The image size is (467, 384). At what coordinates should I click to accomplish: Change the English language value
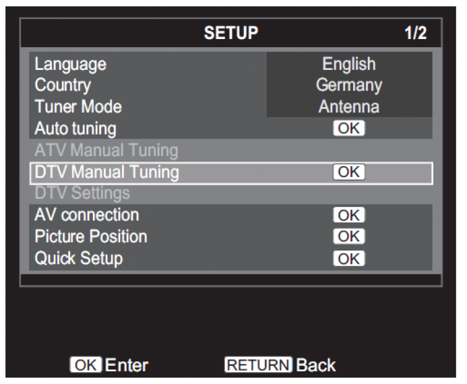pyautogui.click(x=349, y=64)
